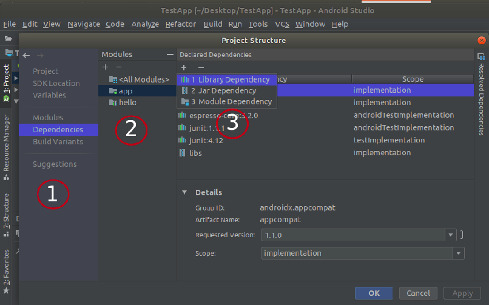489x305 pixels.
Task: Open the 7: Structure tool window
Action: click(6, 215)
